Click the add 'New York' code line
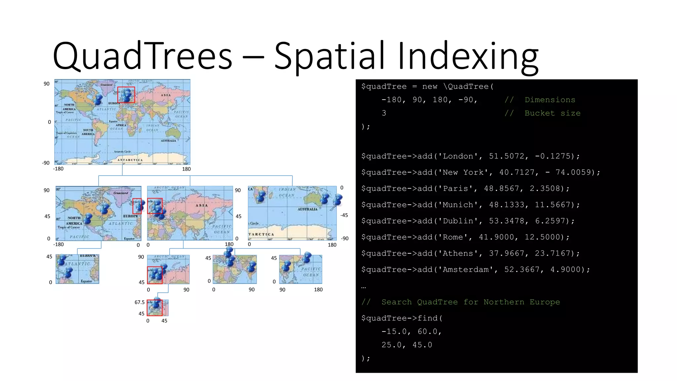 (x=481, y=172)
